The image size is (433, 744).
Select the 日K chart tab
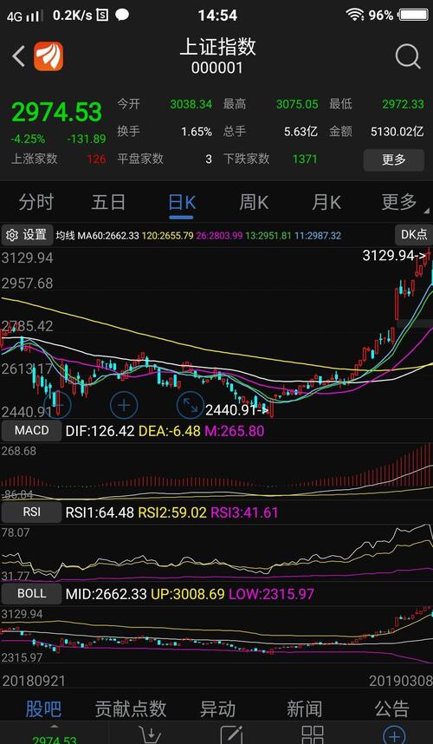click(x=182, y=203)
